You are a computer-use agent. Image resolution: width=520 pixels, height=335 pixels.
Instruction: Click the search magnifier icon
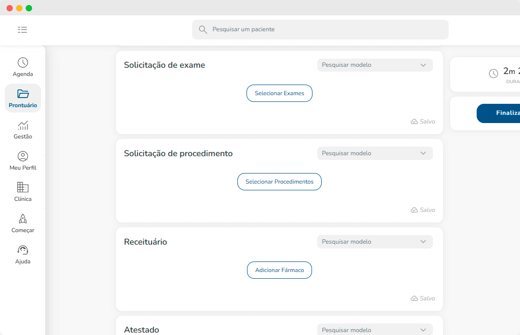tap(203, 30)
